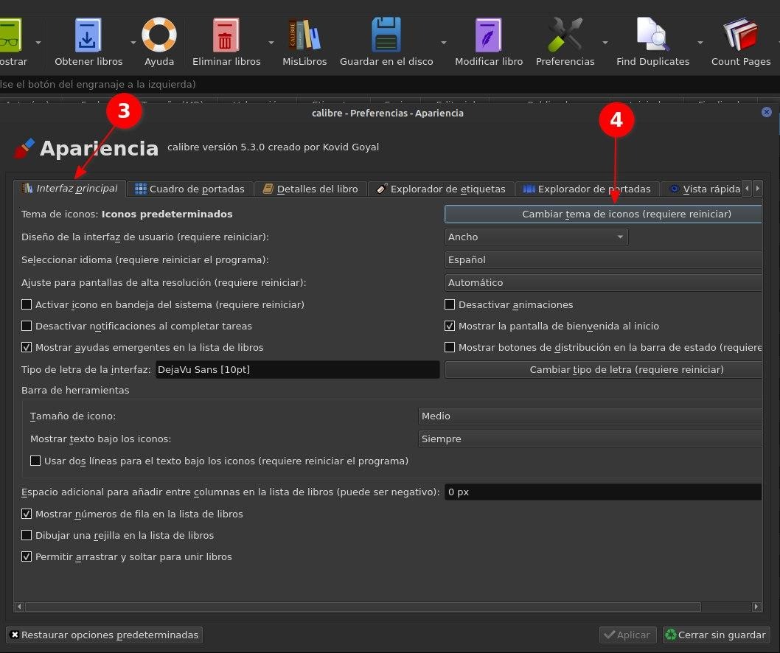This screenshot has width=780, height=653.
Task: Open the Detalles del libro tab
Action: 310,189
